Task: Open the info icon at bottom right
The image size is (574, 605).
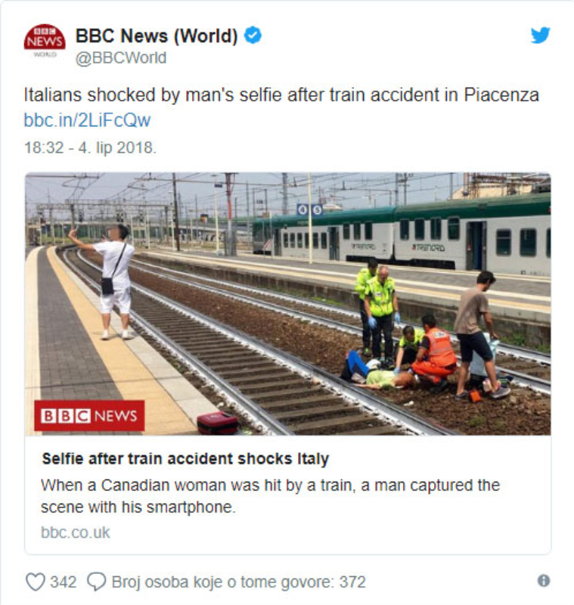Action: pos(544,581)
